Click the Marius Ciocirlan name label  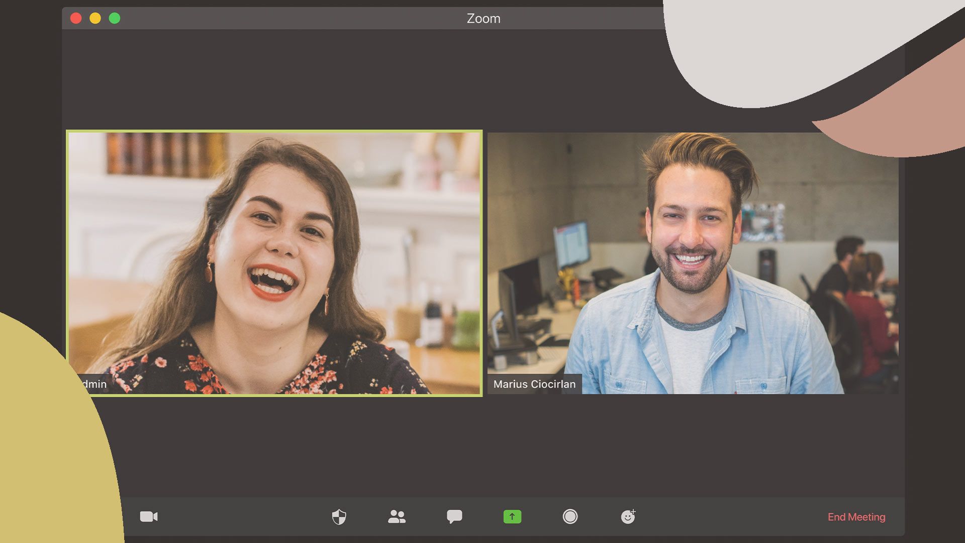tap(534, 384)
